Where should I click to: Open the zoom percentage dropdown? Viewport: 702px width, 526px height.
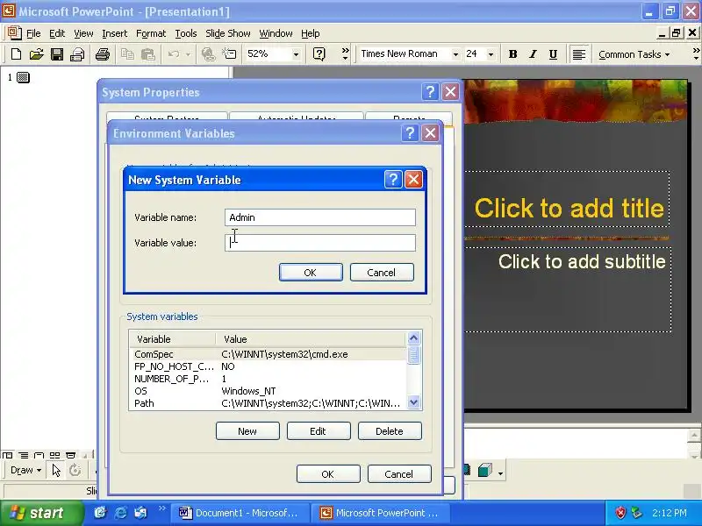(296, 54)
